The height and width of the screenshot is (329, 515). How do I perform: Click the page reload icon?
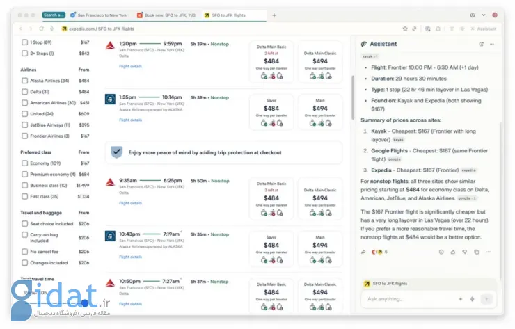(42, 29)
